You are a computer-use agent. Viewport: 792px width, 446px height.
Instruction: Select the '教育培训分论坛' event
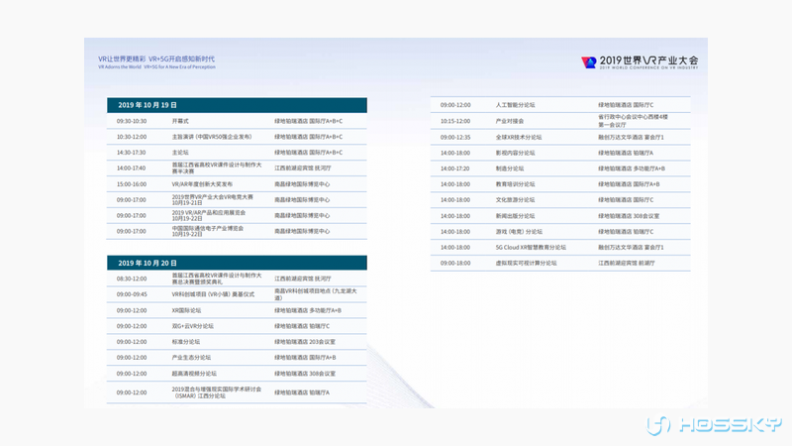click(x=515, y=184)
